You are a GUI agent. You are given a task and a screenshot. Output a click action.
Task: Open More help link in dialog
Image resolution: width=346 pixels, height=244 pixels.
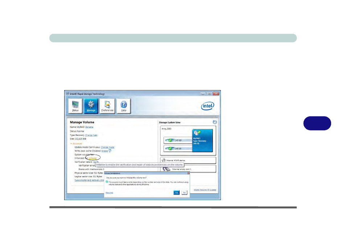tap(109, 193)
